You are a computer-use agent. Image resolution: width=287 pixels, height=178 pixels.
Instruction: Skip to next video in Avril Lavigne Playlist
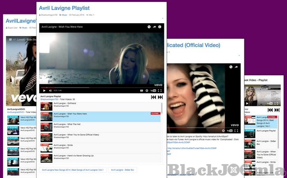click(x=160, y=97)
